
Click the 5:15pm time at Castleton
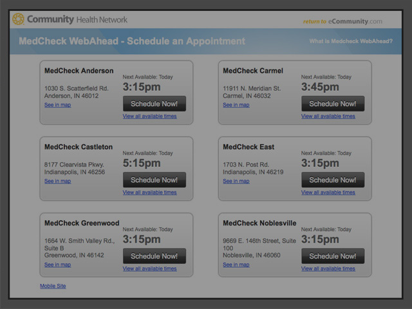pos(142,163)
